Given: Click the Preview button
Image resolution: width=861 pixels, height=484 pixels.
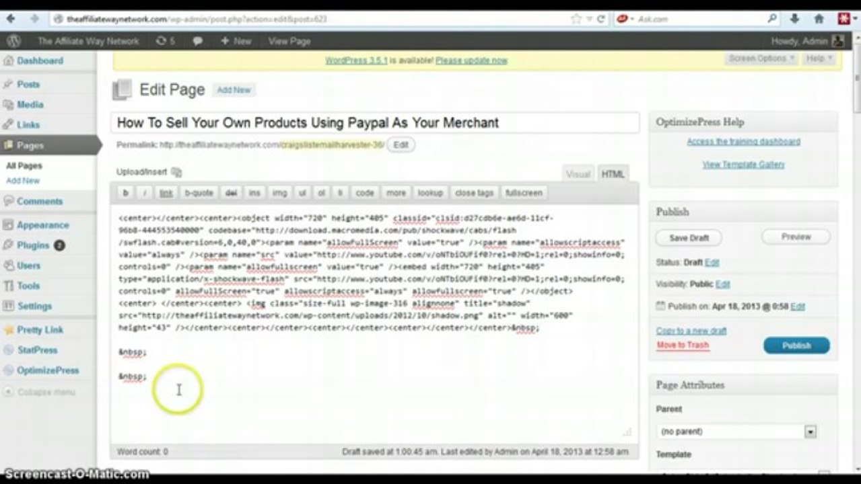Looking at the screenshot, I should point(796,237).
